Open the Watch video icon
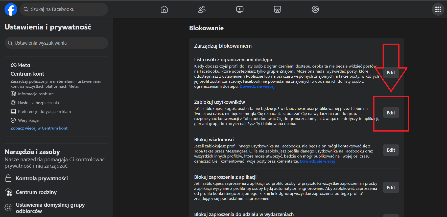The width and height of the screenshot is (447, 217). [240, 9]
